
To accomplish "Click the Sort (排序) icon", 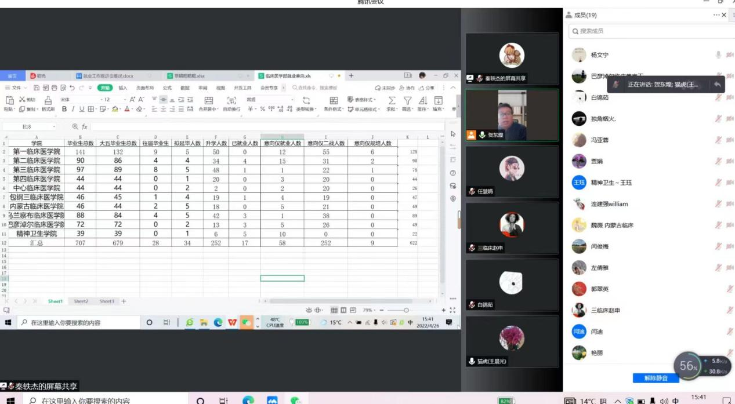I will [x=423, y=100].
